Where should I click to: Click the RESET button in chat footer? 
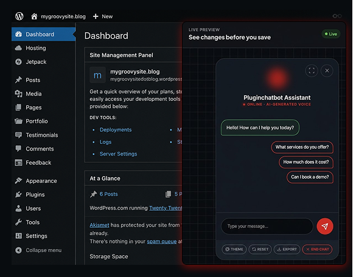coord(260,249)
